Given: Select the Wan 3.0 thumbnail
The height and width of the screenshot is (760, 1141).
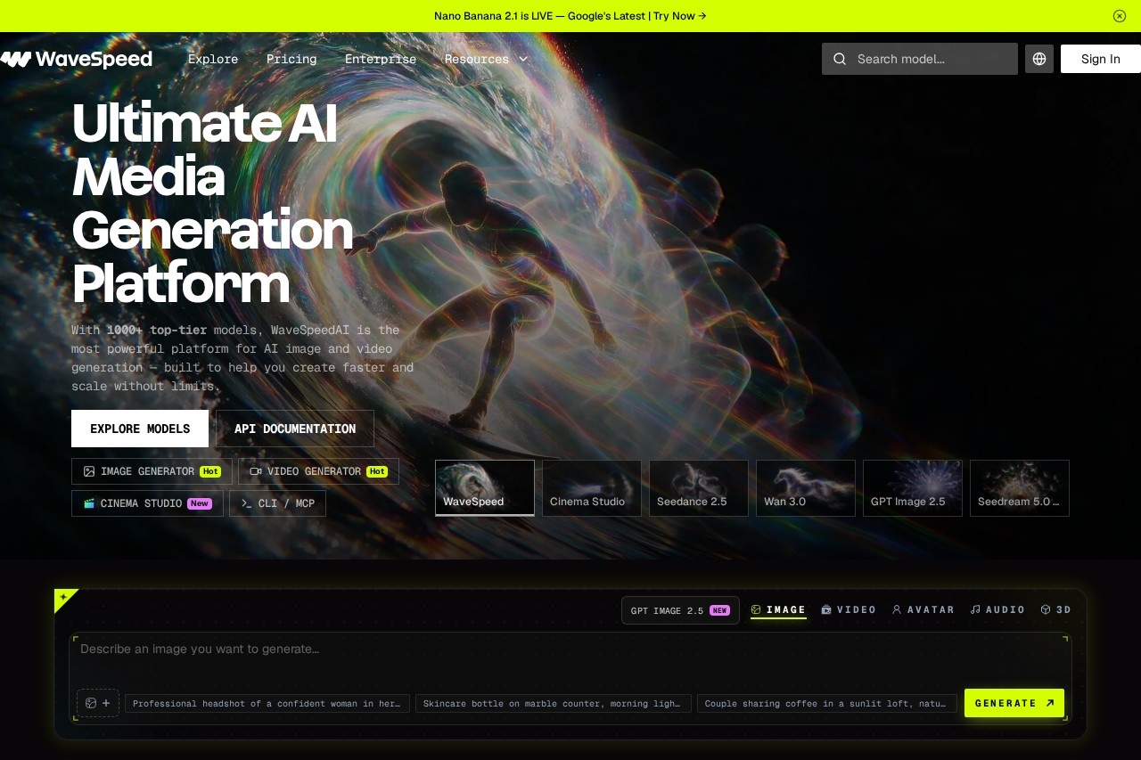Looking at the screenshot, I should click(x=806, y=488).
